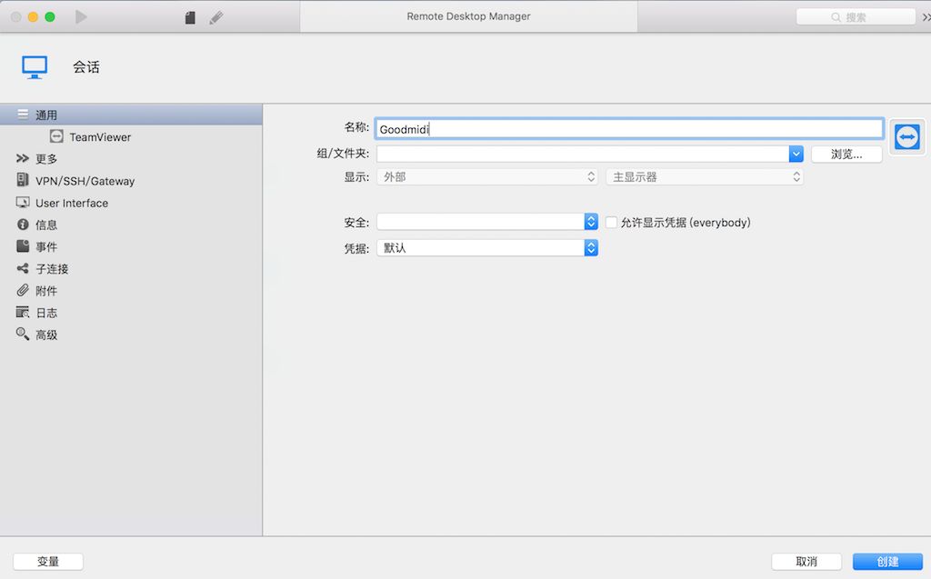
Task: Expand the toolbar overflow chevrons
Action: pyautogui.click(x=926, y=17)
